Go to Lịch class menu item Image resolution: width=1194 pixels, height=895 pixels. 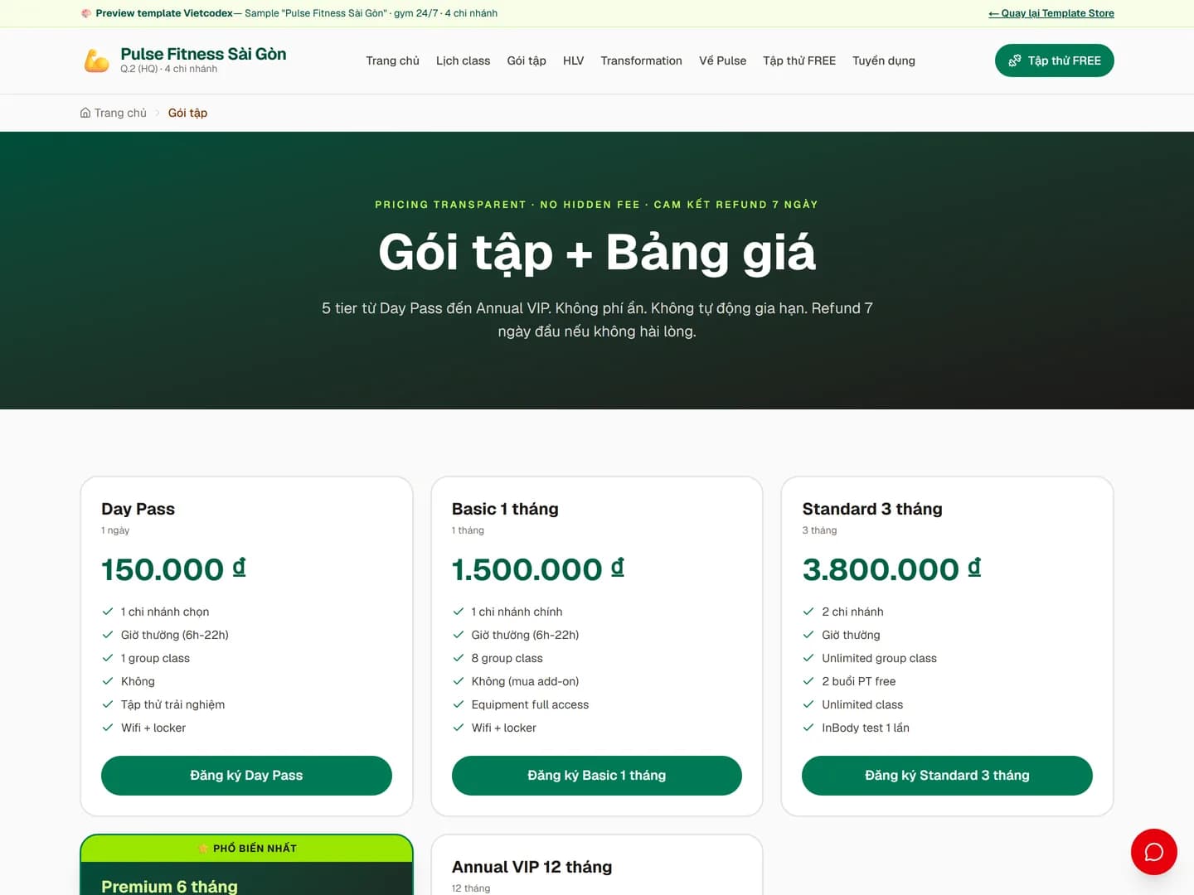point(464,60)
